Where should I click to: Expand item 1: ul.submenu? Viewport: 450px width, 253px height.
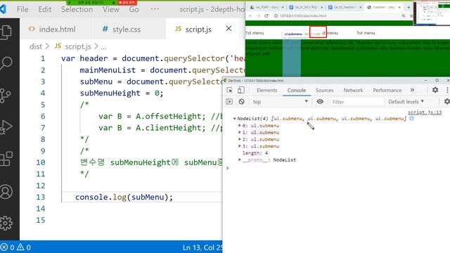click(x=240, y=132)
